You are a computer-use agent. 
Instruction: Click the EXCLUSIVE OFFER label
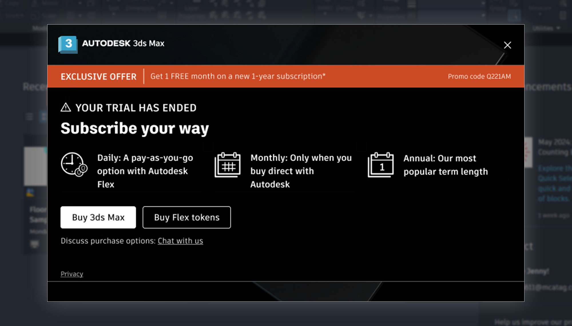[x=99, y=77]
